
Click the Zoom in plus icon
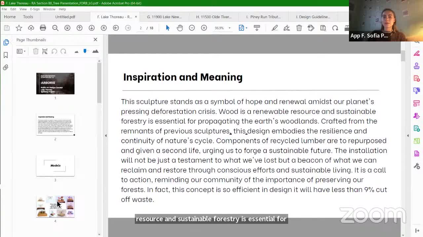tap(204, 28)
